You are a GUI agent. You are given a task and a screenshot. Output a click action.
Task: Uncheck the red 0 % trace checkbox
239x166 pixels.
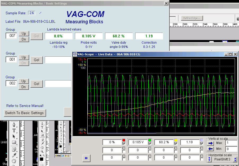coord(124,143)
